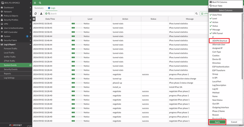Click the green Apply button
The width and height of the screenshot is (244, 127).
(217, 122)
